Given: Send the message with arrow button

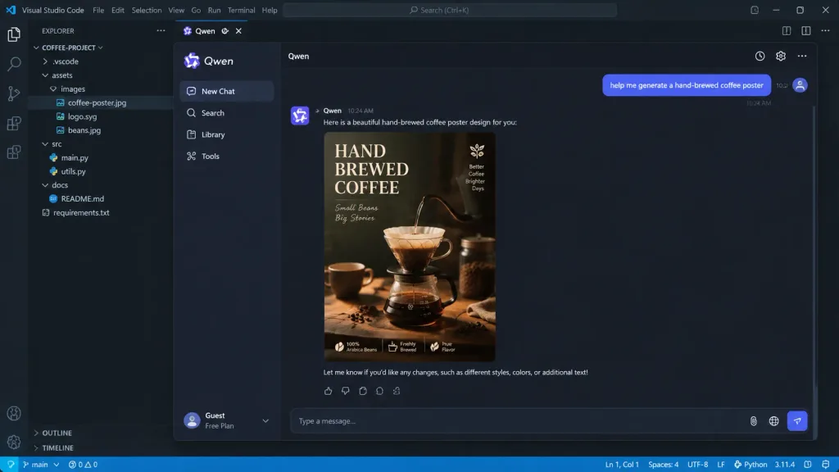Looking at the screenshot, I should pos(797,421).
